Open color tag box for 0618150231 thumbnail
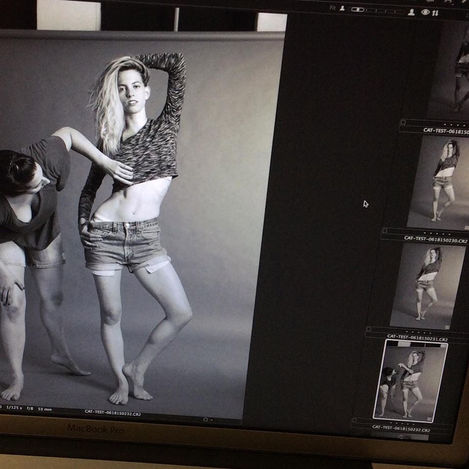 (x=369, y=329)
